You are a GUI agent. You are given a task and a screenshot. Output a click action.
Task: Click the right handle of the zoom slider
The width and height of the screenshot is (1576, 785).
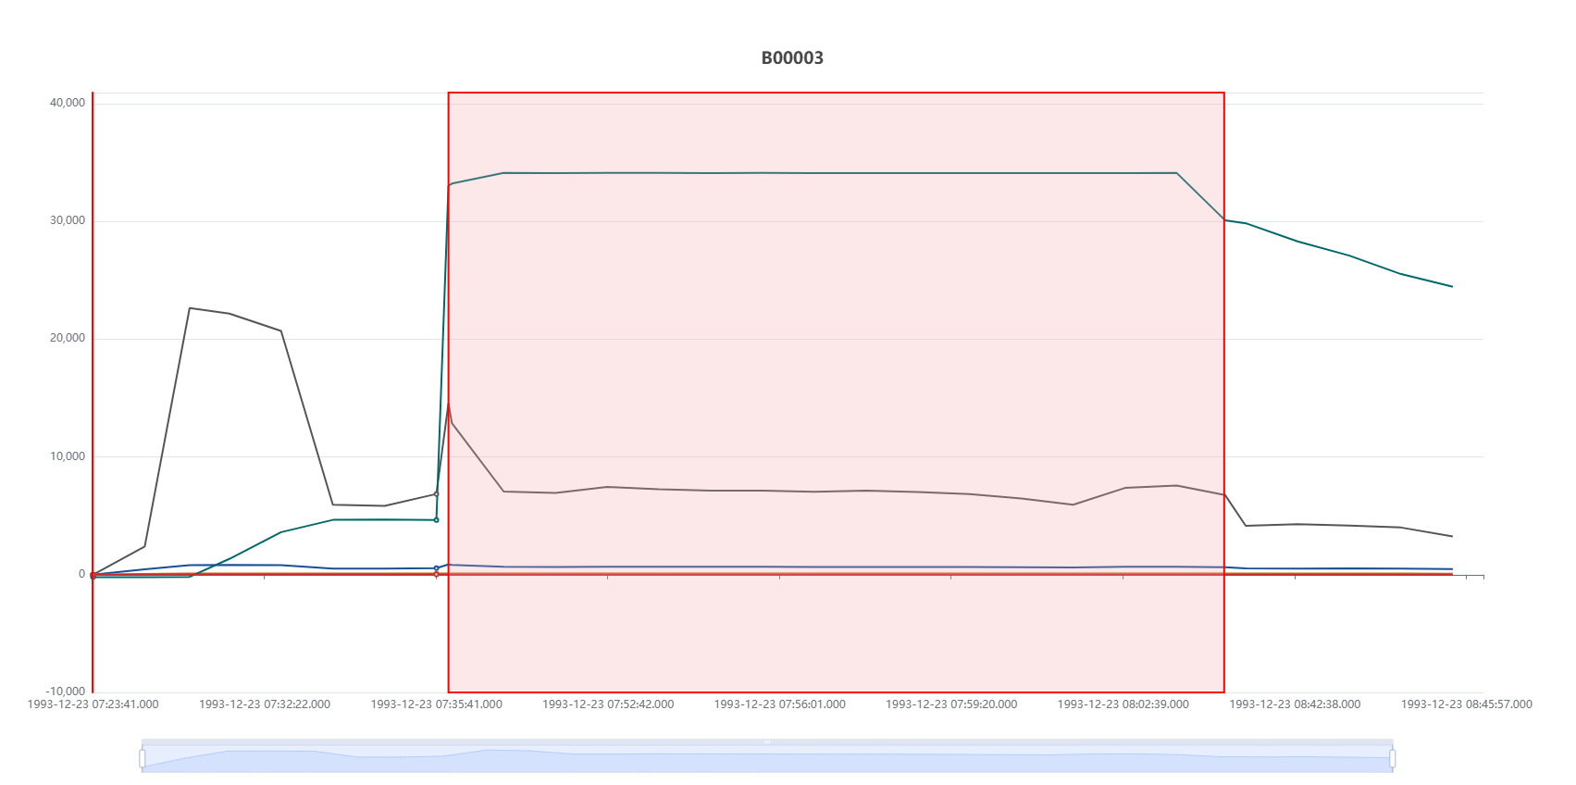tap(1393, 758)
